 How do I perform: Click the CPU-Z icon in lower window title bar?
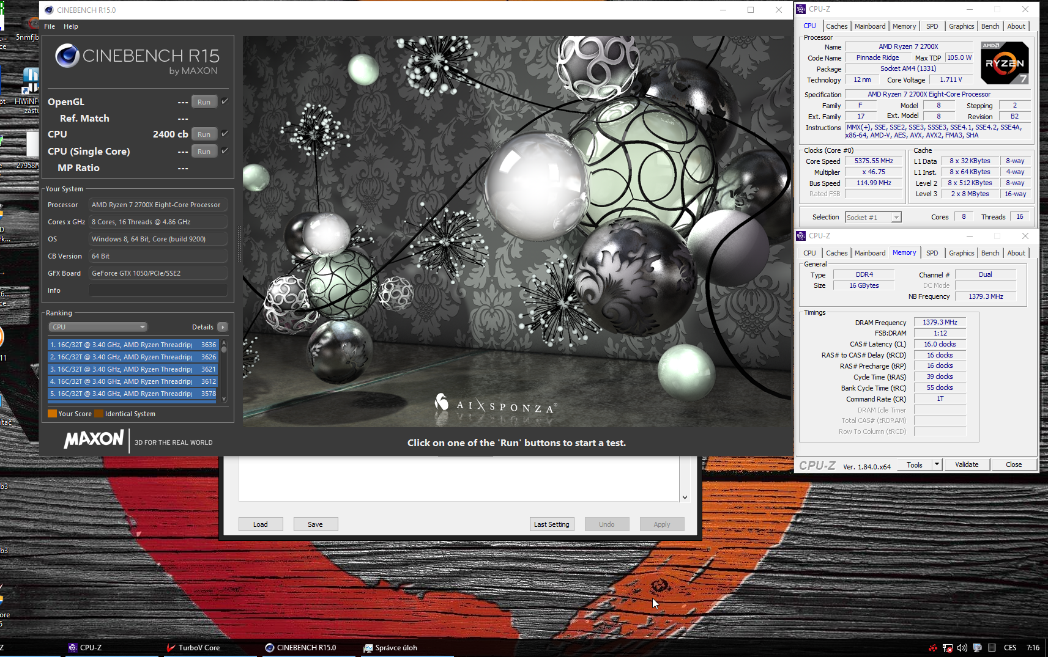[x=801, y=236]
